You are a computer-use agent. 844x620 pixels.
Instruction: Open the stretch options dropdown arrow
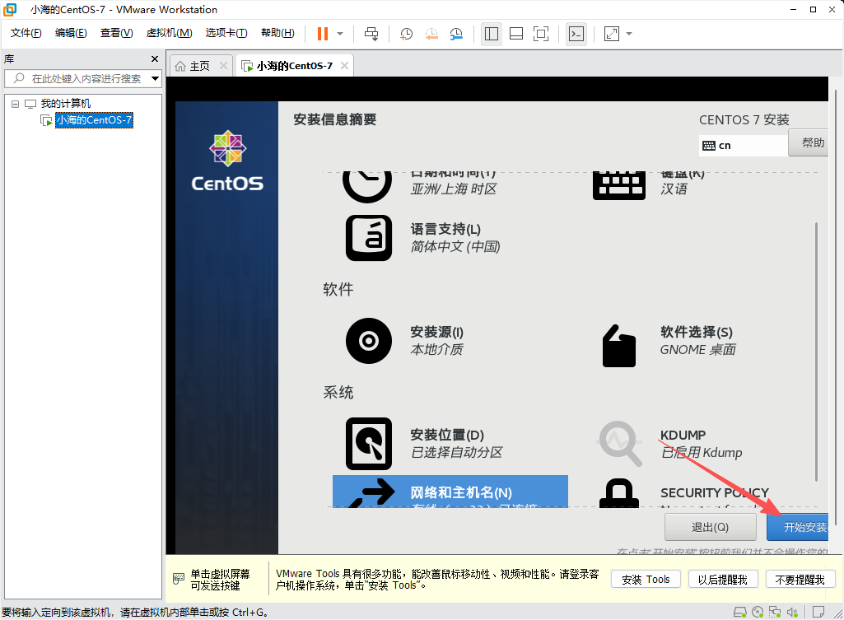(x=629, y=34)
